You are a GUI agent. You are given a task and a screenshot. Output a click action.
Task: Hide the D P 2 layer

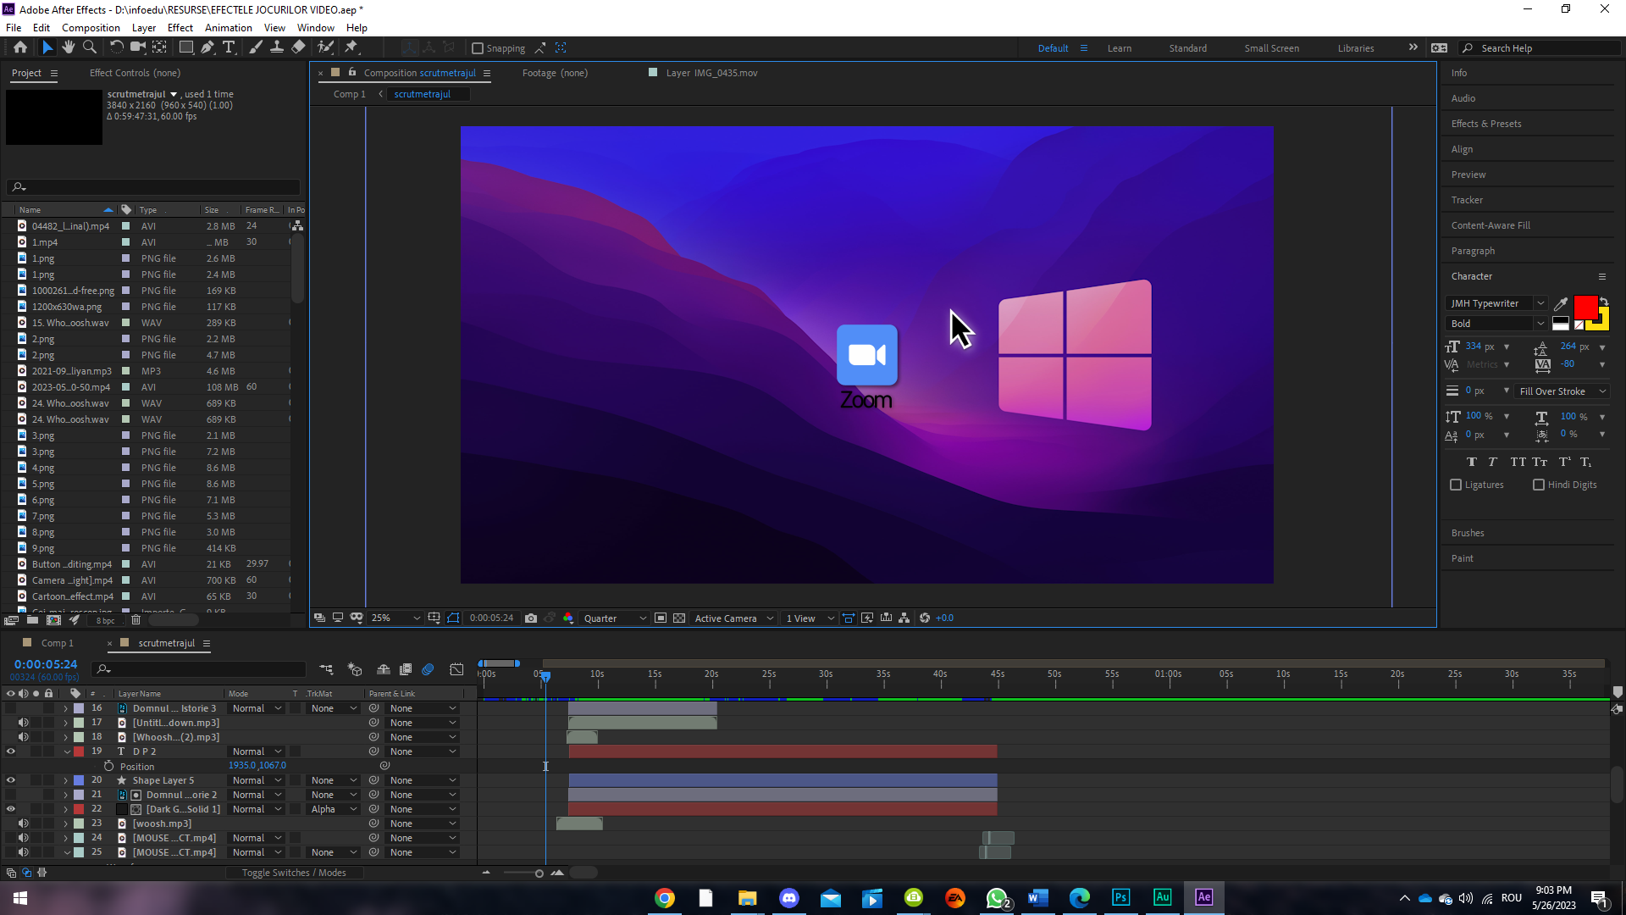click(x=11, y=751)
